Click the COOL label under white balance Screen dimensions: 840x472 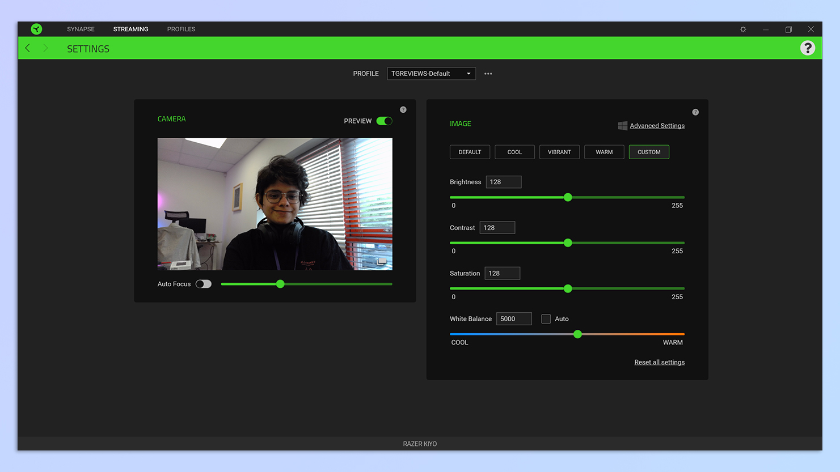click(x=459, y=342)
